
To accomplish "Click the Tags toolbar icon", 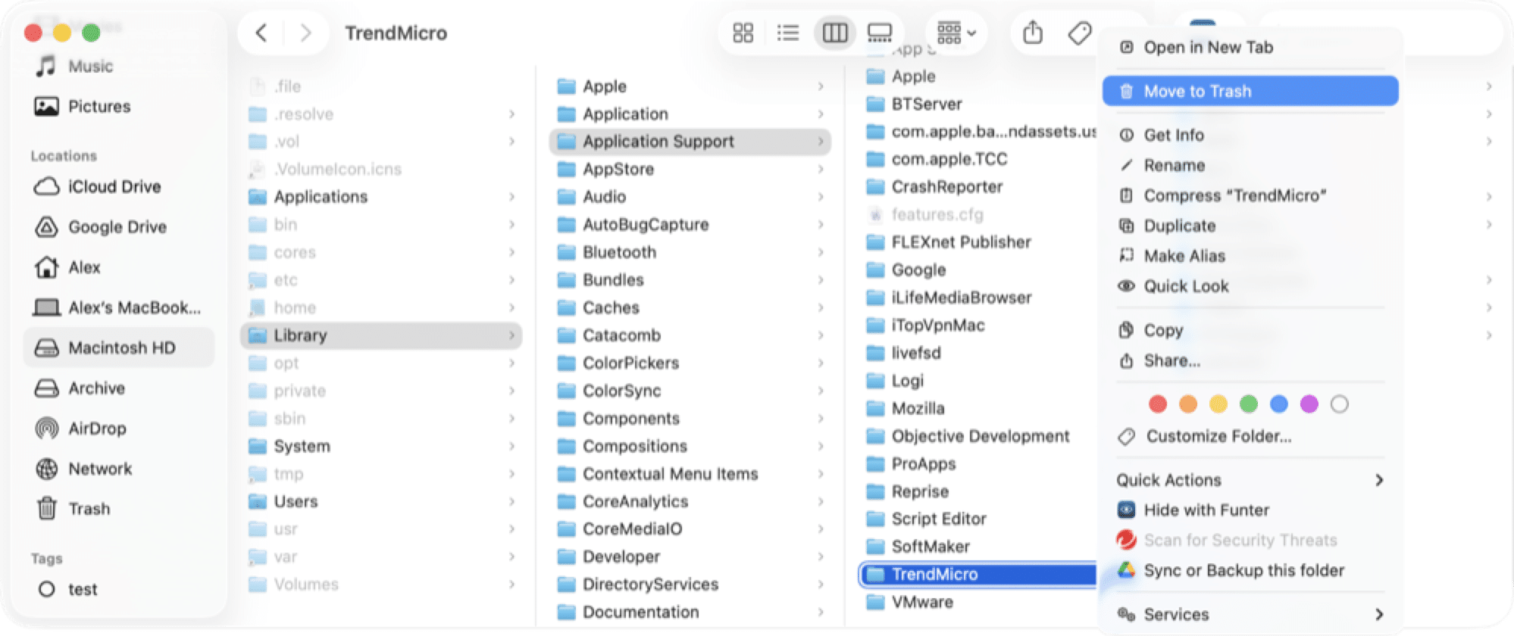I will (1079, 33).
